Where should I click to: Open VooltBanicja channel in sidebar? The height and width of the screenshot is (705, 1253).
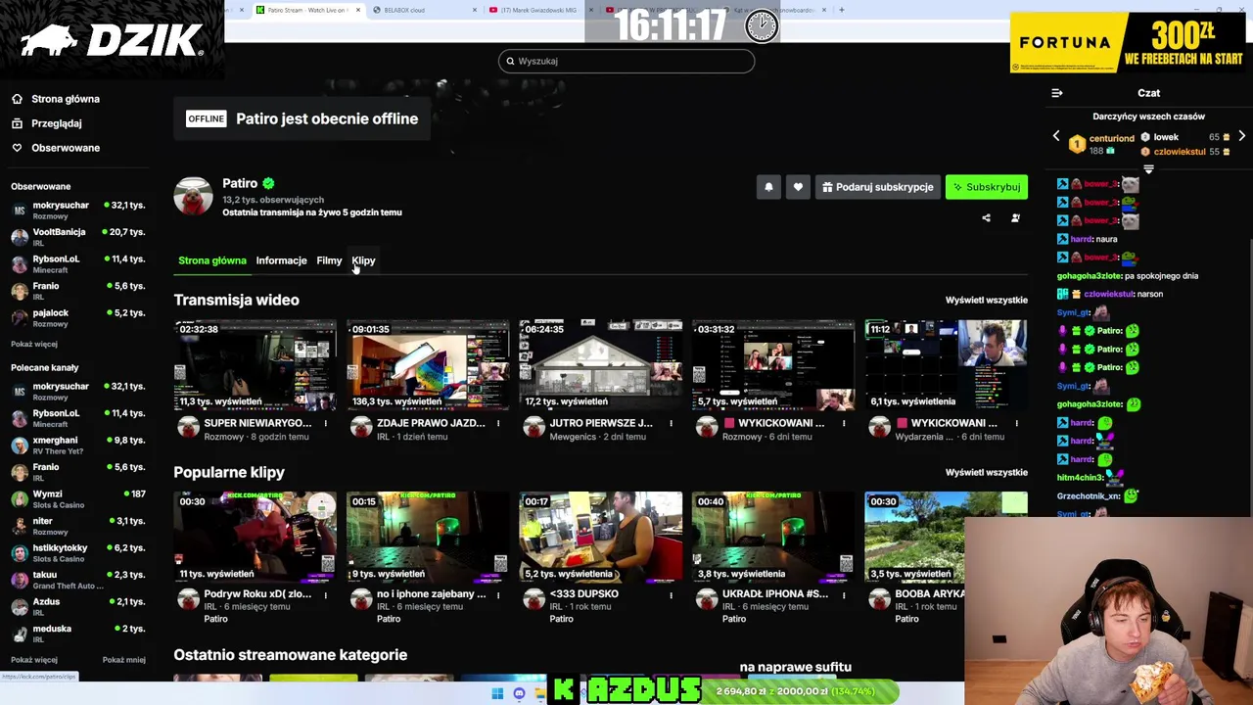(77, 237)
